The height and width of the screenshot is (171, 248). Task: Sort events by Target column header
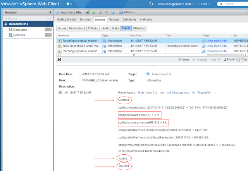point(216,35)
